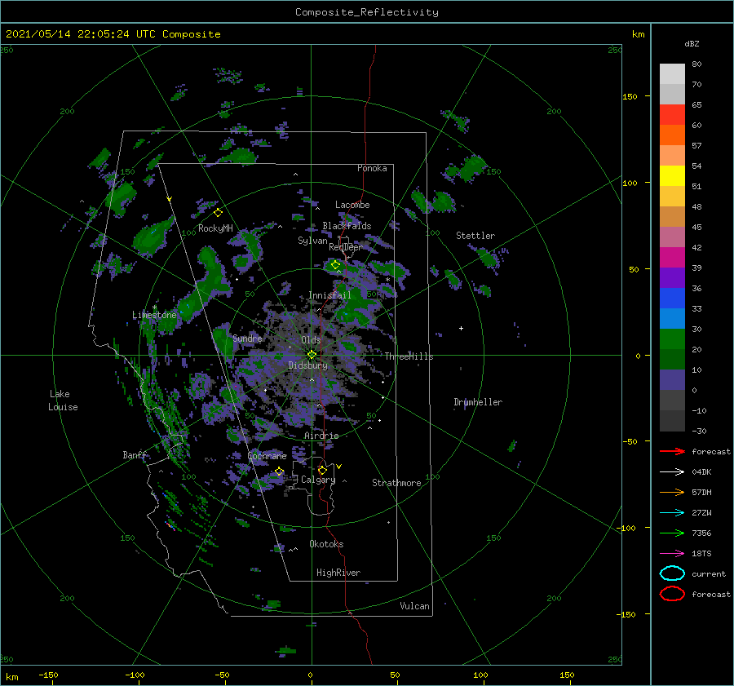Click the yellow diamond marker below Cochrane
Screen dimensions: 734x686
pos(280,471)
